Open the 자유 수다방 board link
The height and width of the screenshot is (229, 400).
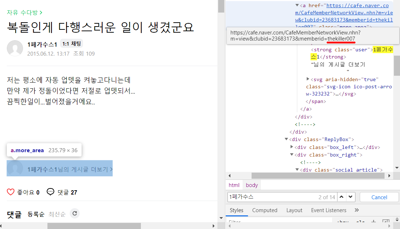click(24, 13)
